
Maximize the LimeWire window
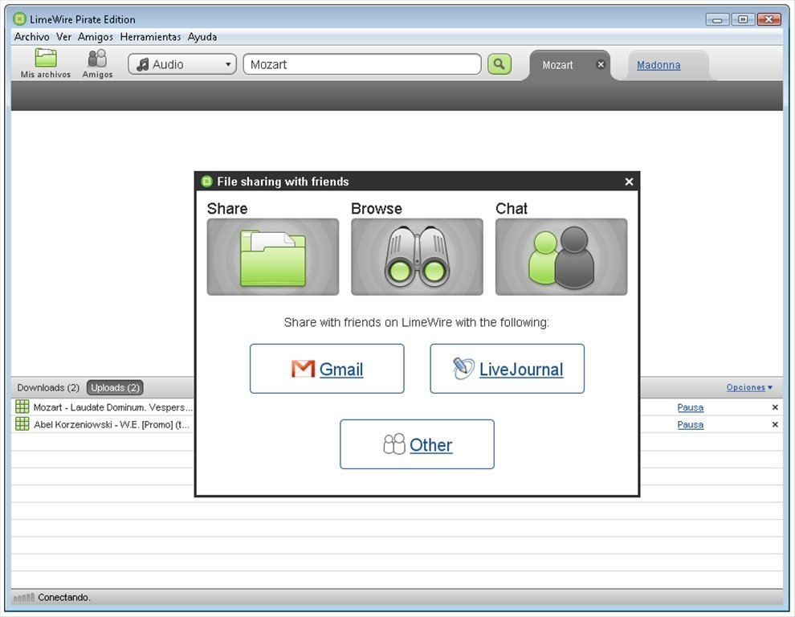coord(743,20)
